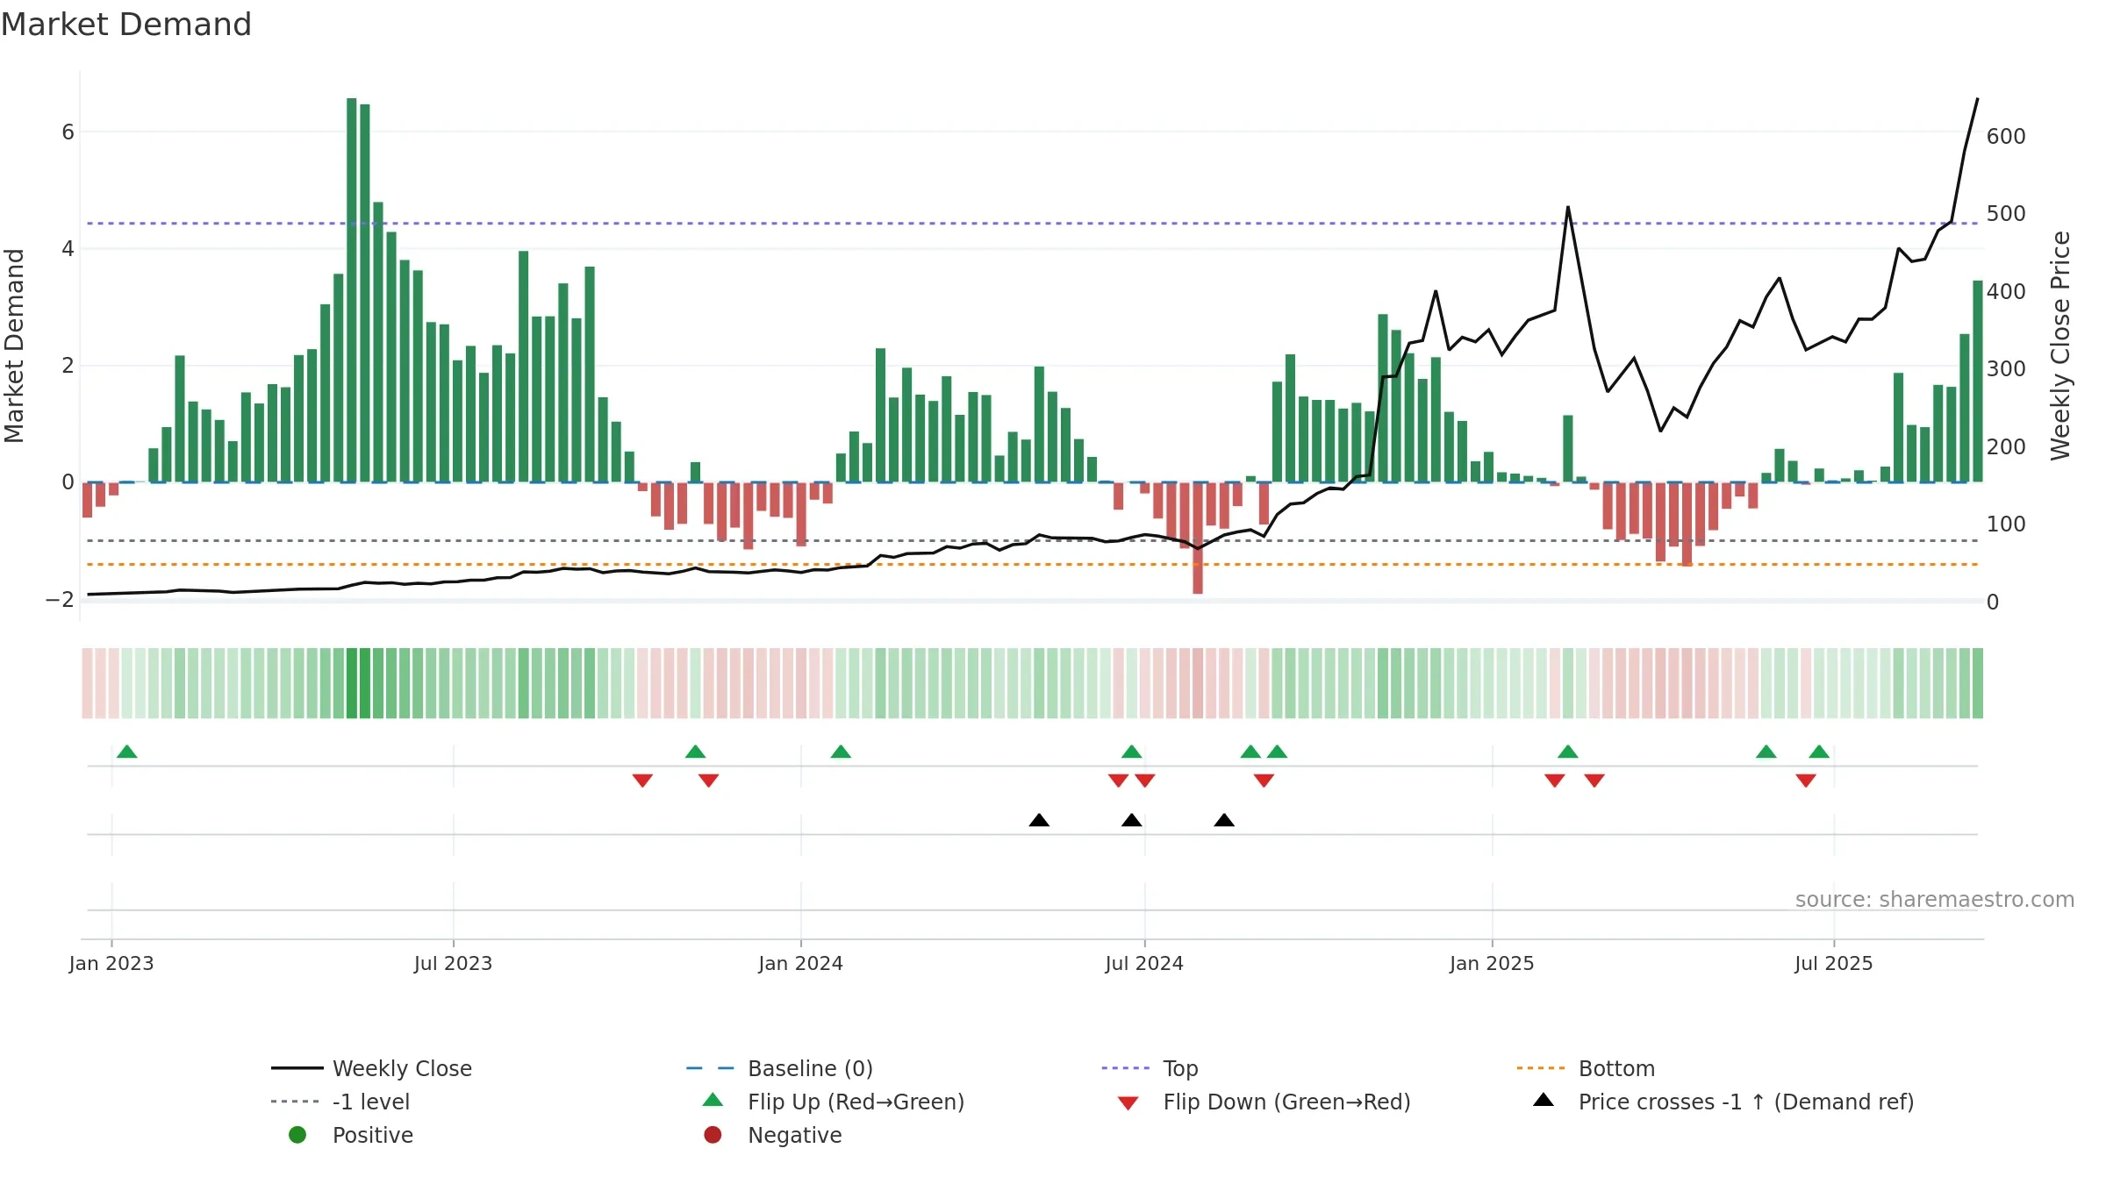Viewport: 2106px width, 1184px height.
Task: Toggle the Positive legend entry
Action: [x=351, y=1135]
